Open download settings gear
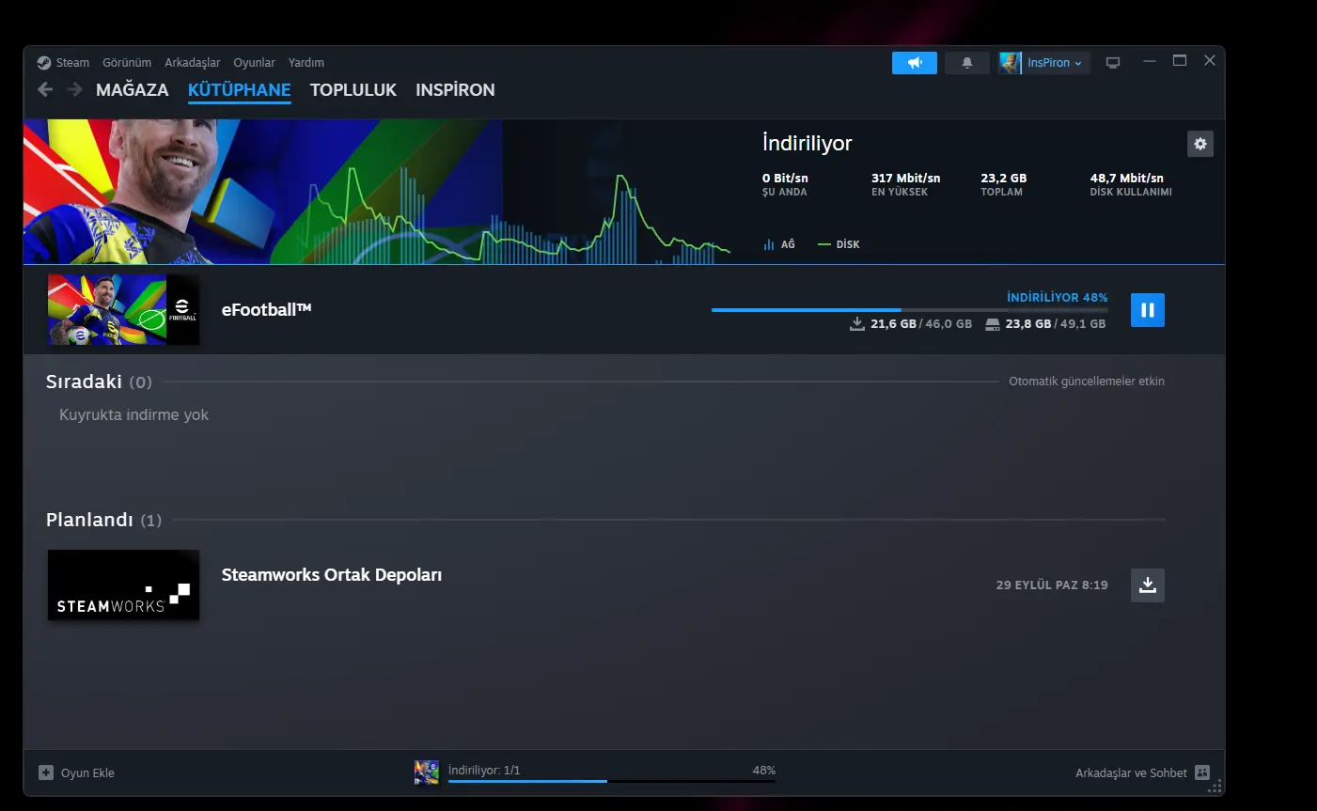The width and height of the screenshot is (1317, 811). 1200,144
